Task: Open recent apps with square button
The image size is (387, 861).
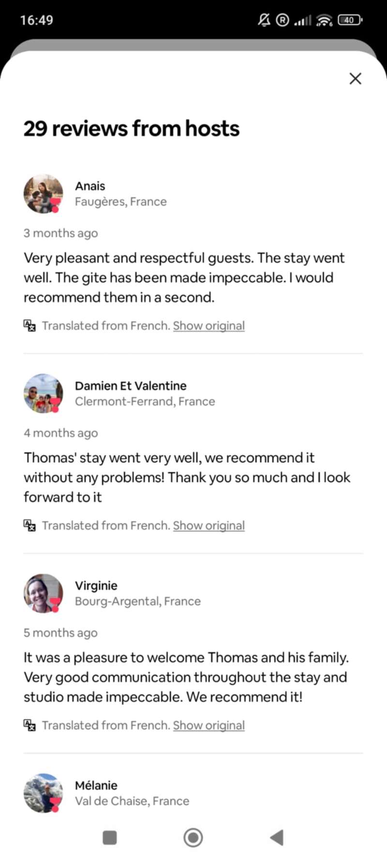Action: point(110,837)
